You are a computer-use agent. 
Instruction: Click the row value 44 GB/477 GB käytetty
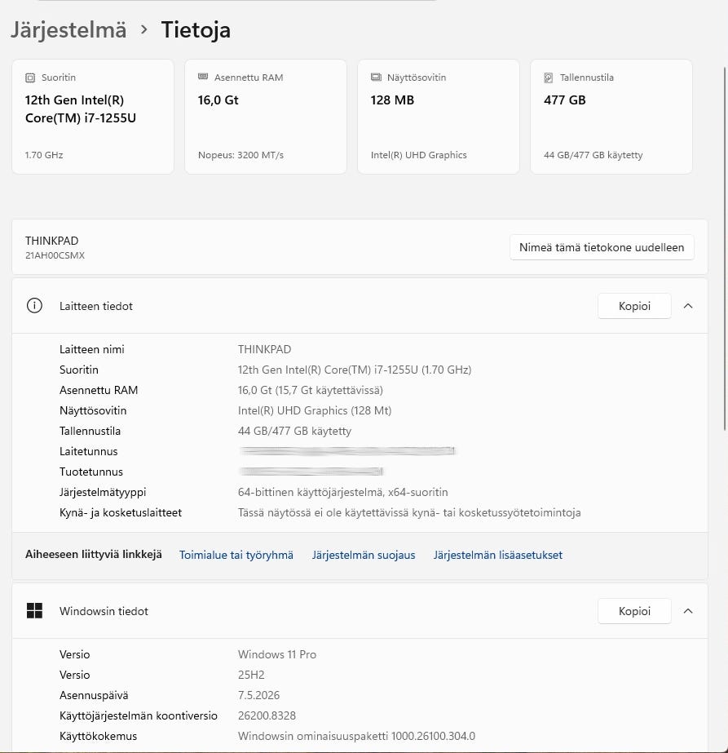tap(294, 431)
